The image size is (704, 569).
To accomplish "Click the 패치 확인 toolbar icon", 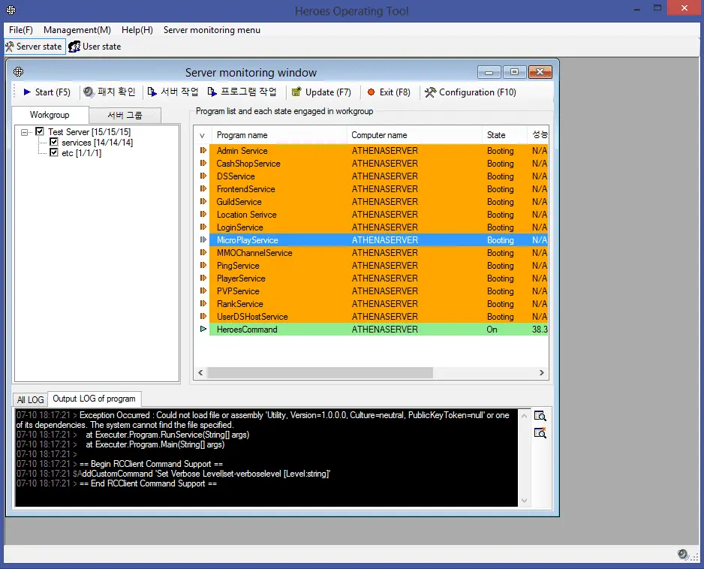I will tap(89, 92).
